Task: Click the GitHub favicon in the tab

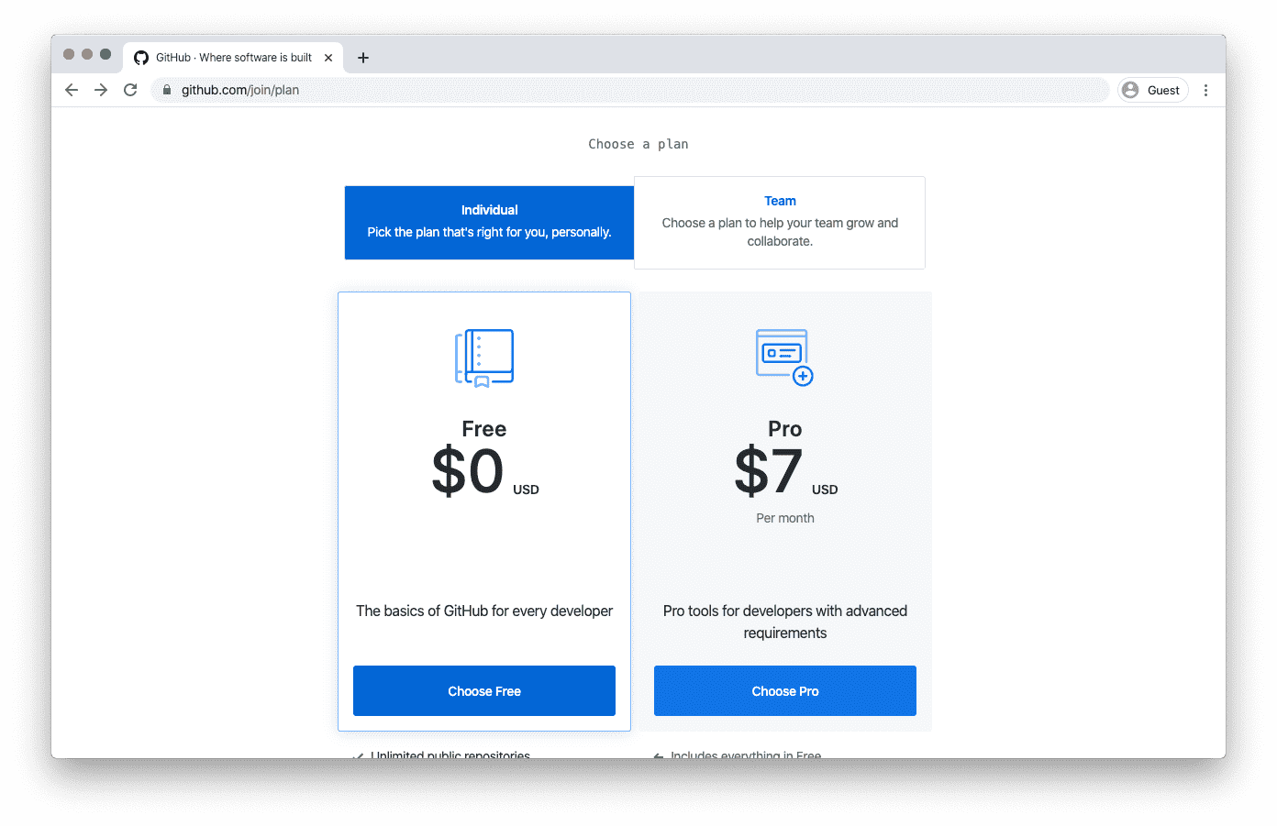Action: [141, 58]
